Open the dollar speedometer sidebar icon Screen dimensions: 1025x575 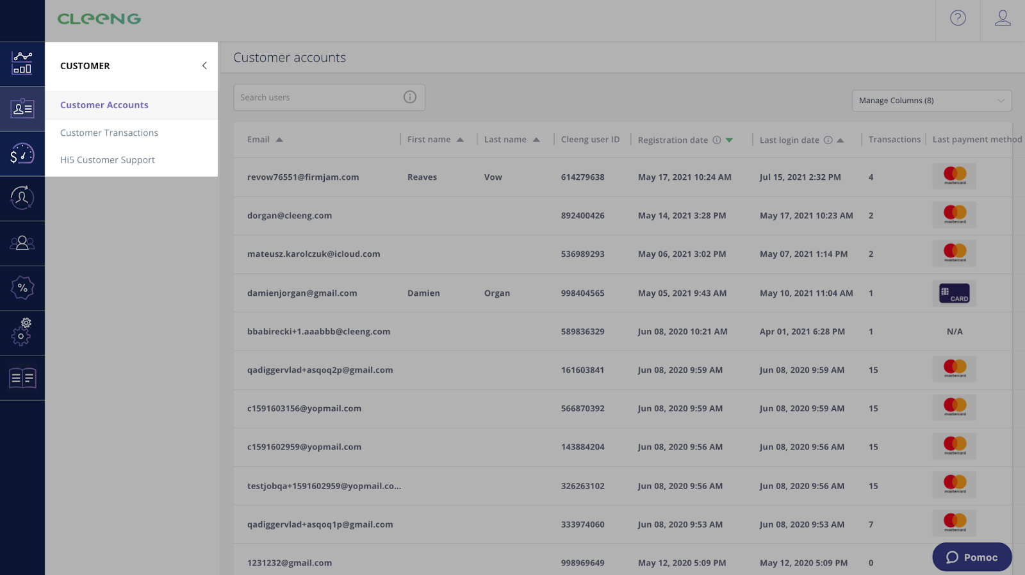(x=22, y=154)
